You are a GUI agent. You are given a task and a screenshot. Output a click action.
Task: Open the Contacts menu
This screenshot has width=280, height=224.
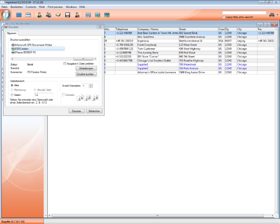tap(31, 7)
